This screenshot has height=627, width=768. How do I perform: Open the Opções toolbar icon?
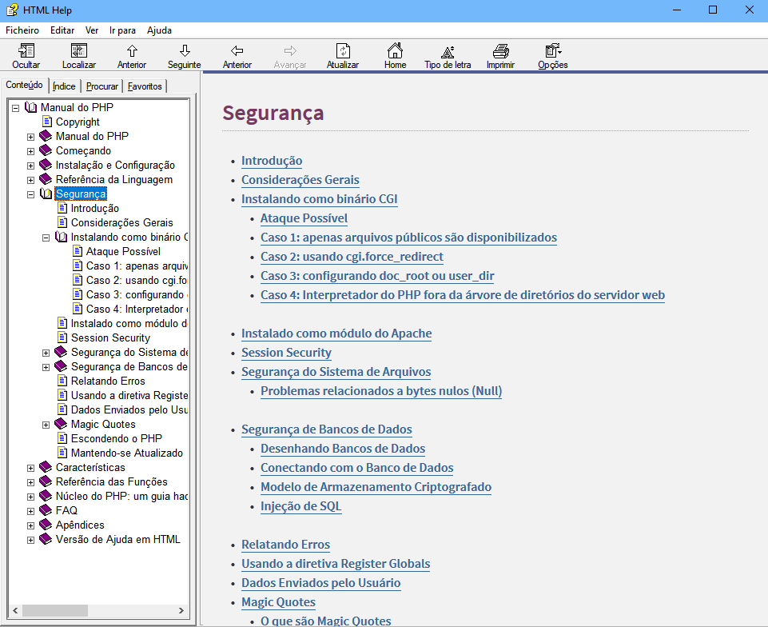(552, 51)
